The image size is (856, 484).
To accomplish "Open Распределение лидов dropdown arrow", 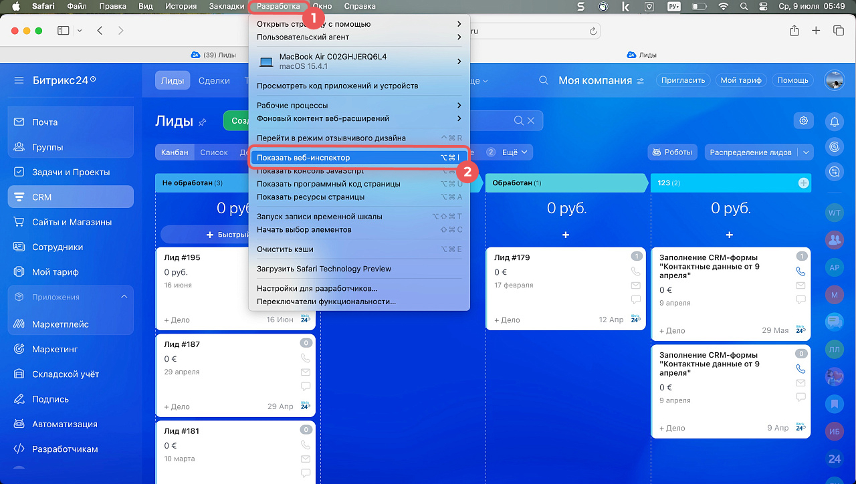I will click(x=806, y=152).
